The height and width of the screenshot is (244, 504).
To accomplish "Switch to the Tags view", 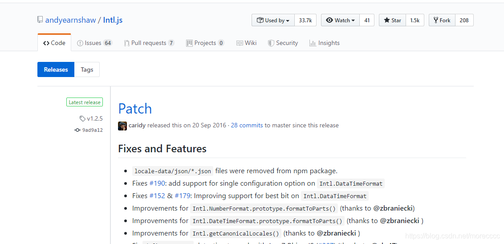I will tap(87, 69).
